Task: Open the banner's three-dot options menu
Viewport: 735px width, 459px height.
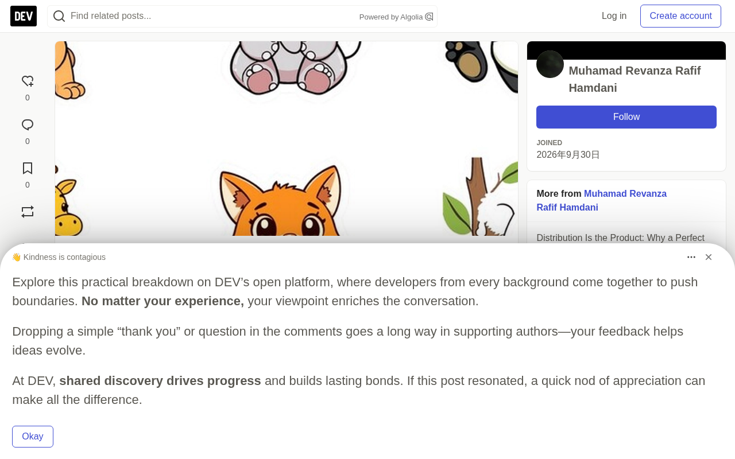Action: (x=691, y=257)
